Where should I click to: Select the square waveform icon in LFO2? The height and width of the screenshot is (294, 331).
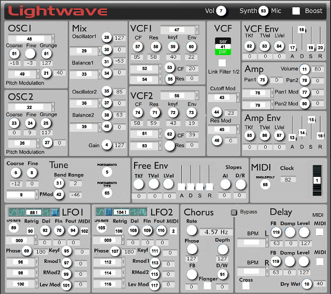pos(109,212)
